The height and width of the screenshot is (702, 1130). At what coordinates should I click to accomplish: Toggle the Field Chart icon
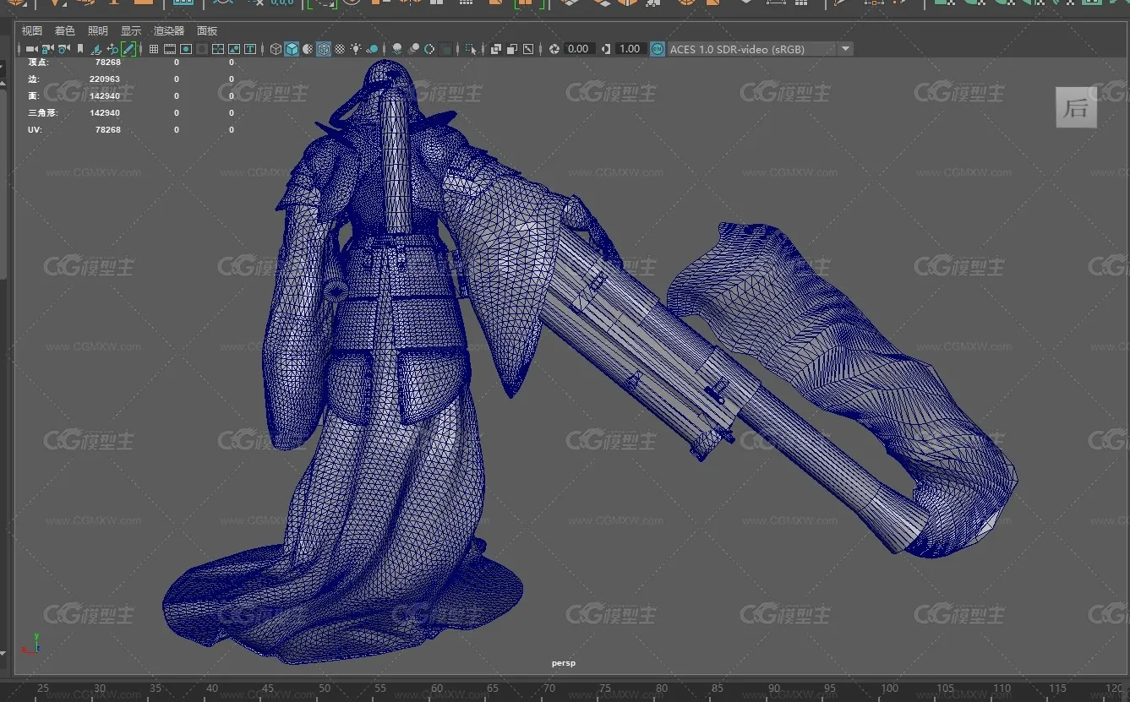[x=218, y=49]
